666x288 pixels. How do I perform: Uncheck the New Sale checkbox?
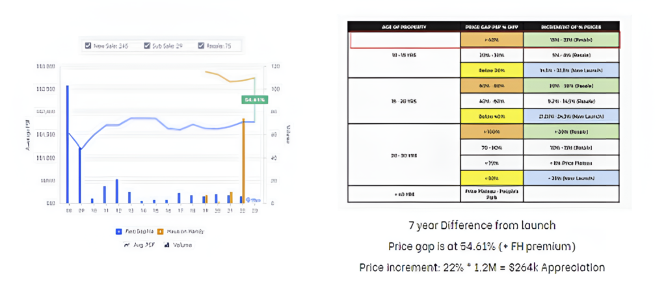(88, 46)
